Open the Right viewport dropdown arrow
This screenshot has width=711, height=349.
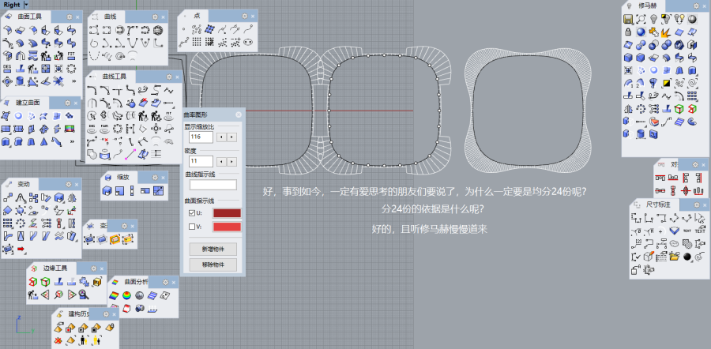point(26,5)
